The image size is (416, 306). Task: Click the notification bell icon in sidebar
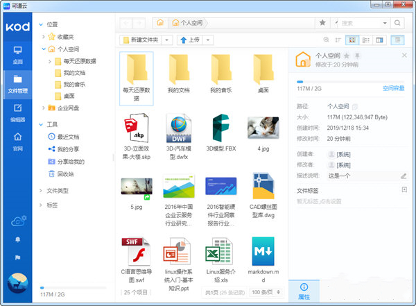17,239
